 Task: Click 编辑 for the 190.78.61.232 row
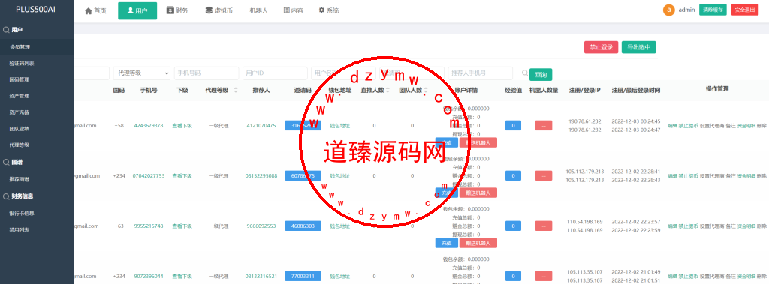pos(672,126)
